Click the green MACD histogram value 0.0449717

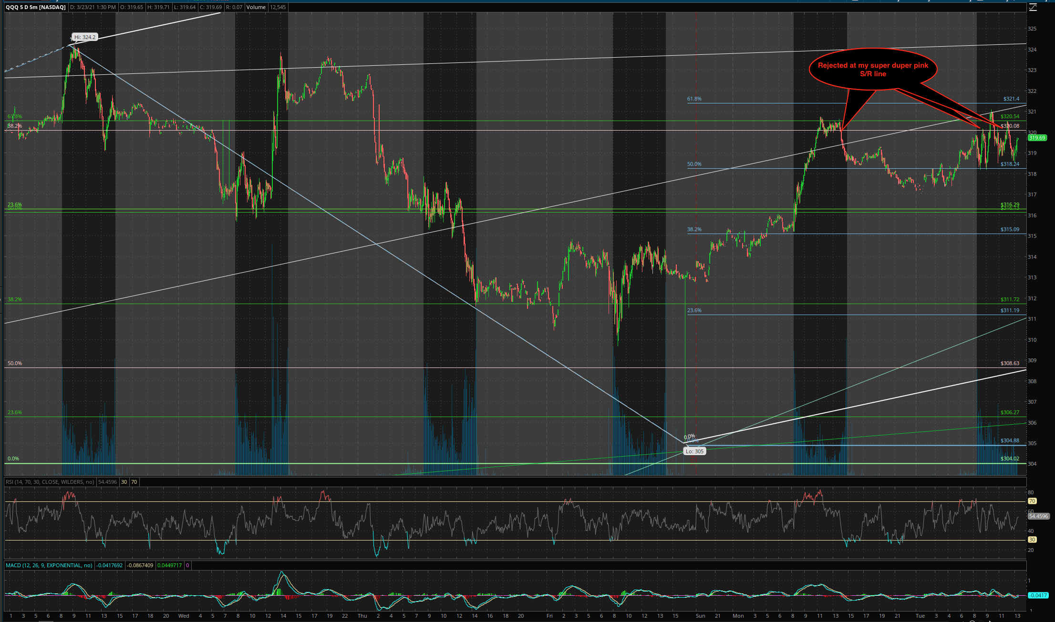point(169,565)
